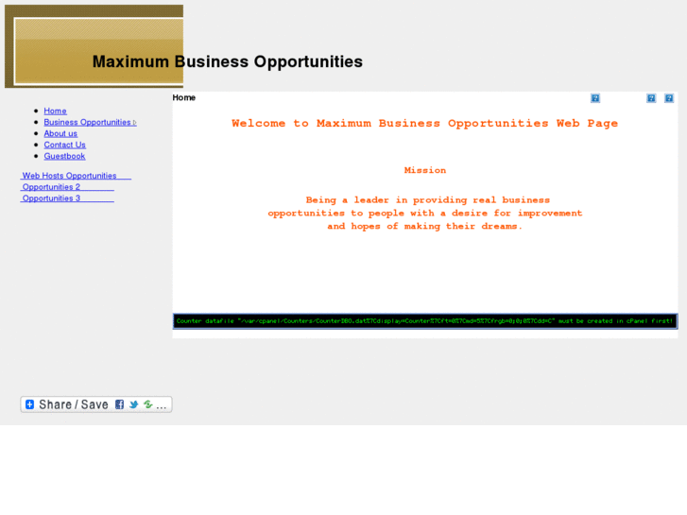Click the Share / Save button label
Image resolution: width=687 pixels, height=515 pixels.
(x=74, y=404)
